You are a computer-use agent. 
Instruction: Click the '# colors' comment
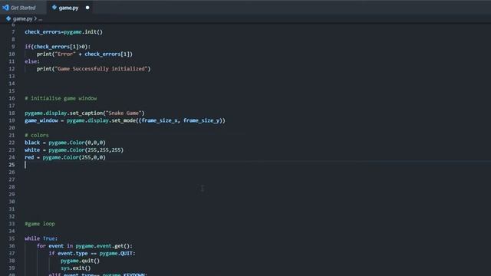coord(37,135)
